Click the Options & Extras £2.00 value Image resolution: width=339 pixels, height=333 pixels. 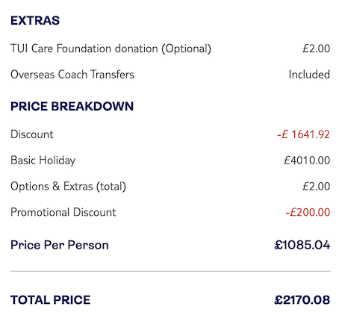317,186
